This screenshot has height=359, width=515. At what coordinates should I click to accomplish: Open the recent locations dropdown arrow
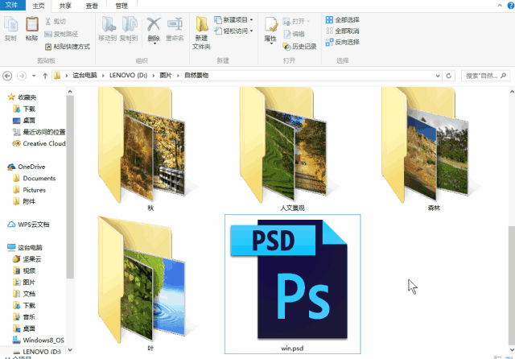click(34, 76)
